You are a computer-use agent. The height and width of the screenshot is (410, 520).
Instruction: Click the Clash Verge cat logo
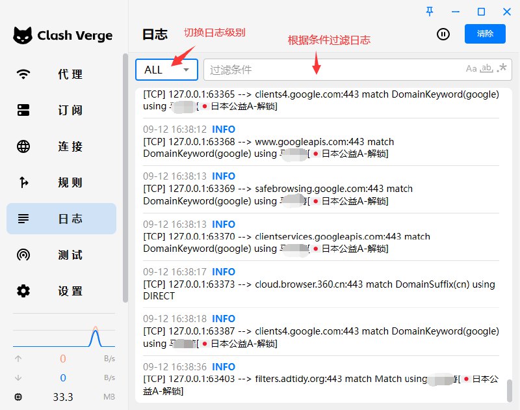tap(23, 36)
